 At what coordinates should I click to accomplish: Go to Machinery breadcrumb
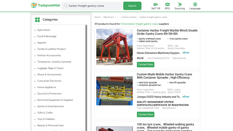(109, 17)
